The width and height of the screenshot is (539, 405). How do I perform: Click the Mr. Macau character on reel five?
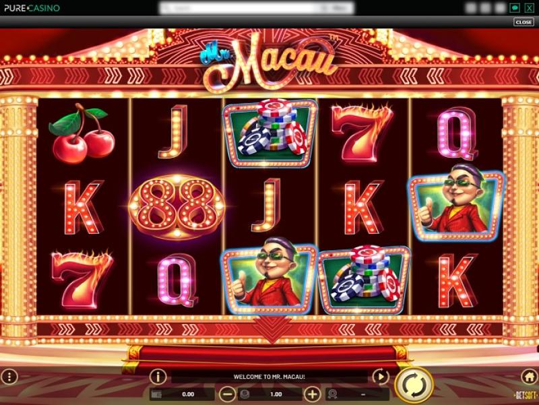[x=456, y=204]
